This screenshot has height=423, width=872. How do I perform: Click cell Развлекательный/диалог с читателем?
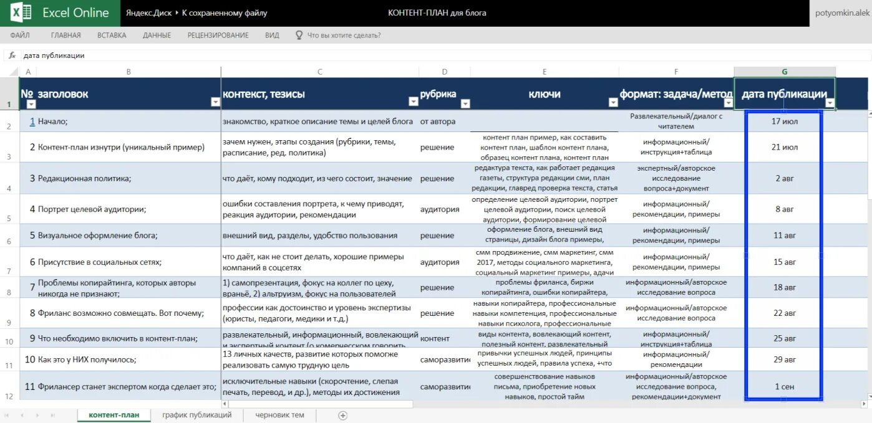point(676,121)
